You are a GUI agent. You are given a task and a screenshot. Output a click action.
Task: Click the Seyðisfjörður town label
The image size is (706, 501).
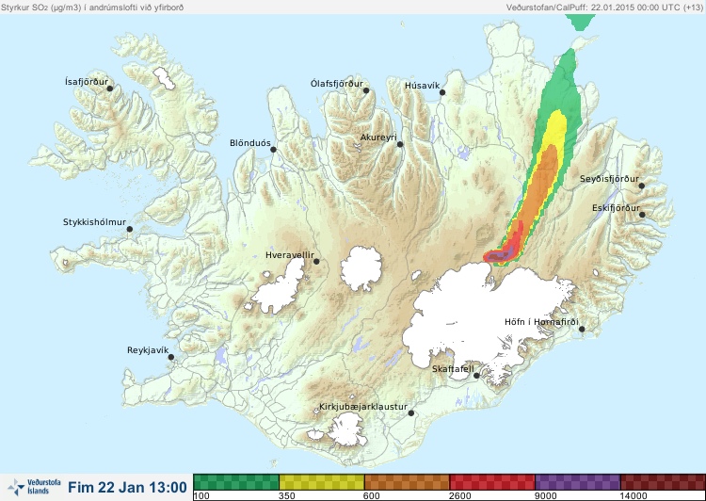tap(609, 179)
